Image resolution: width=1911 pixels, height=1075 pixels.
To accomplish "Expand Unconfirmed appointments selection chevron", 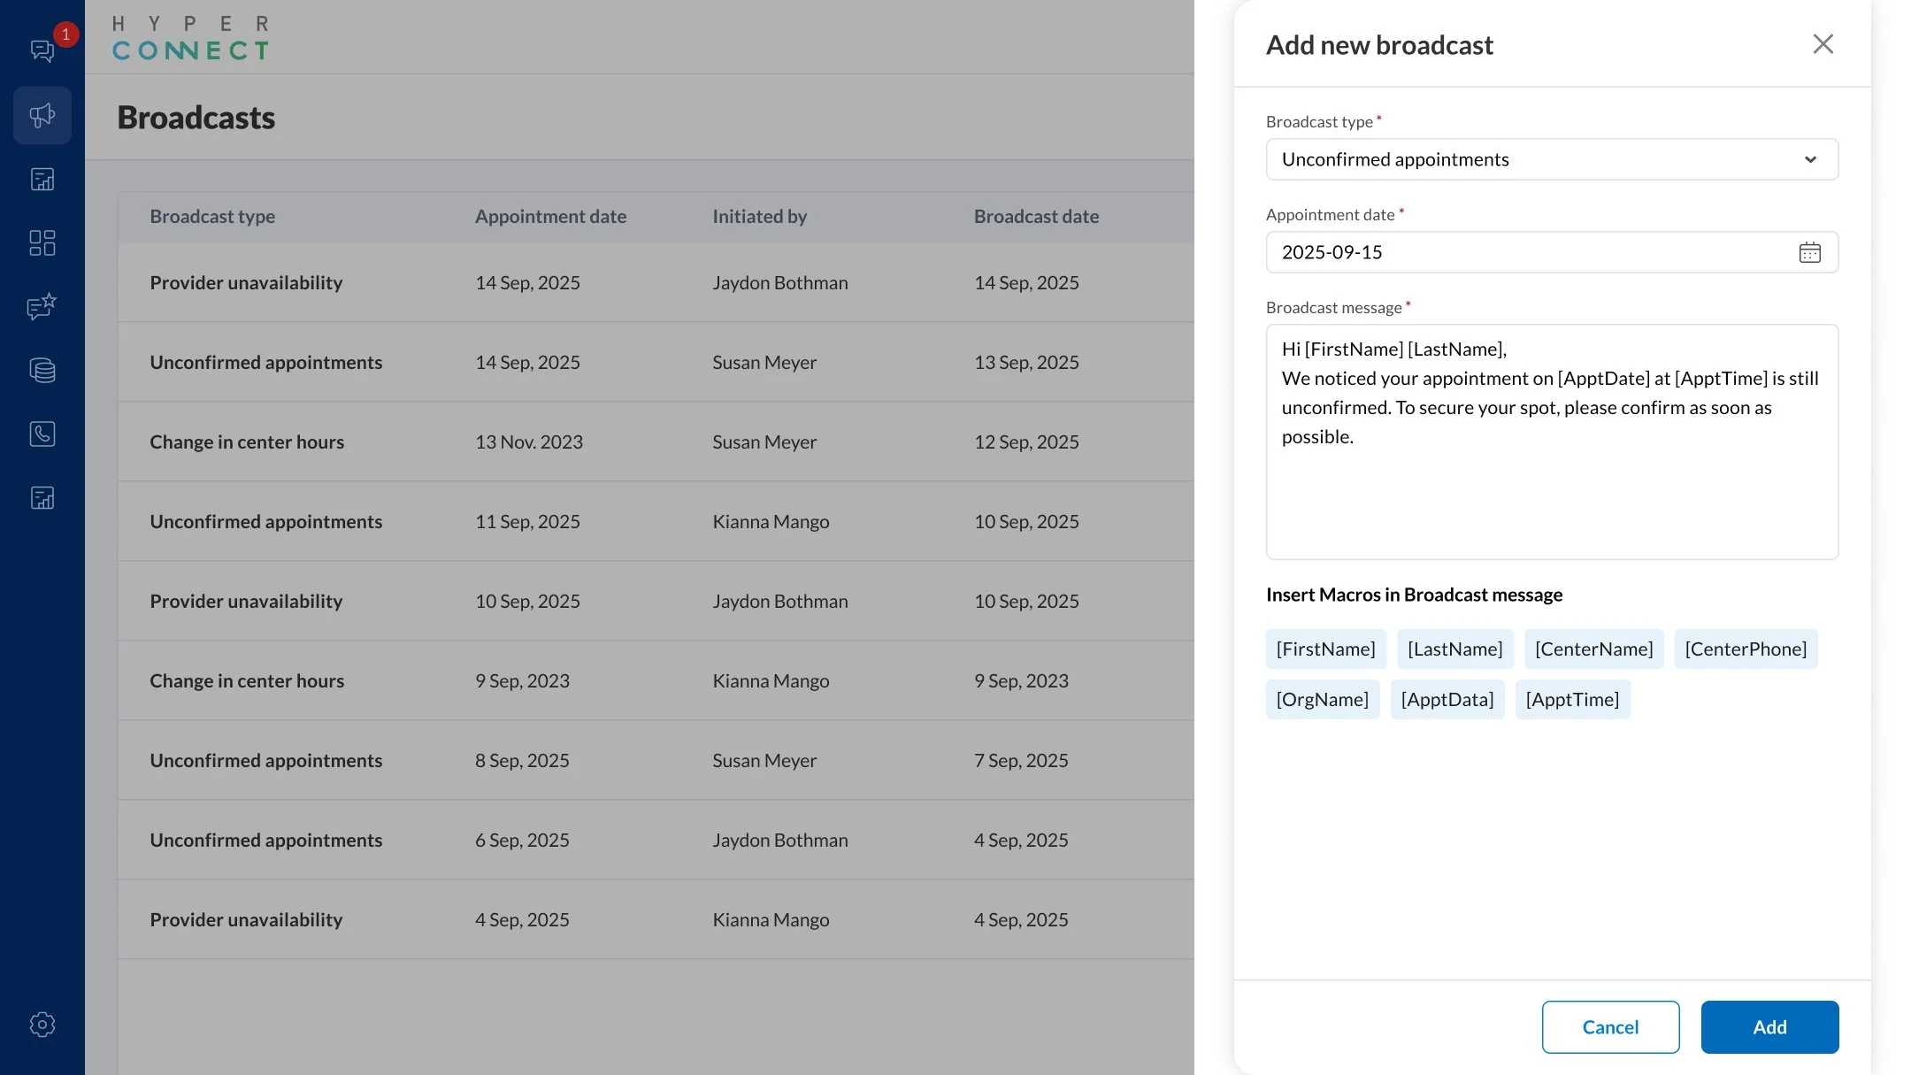I will 1811,159.
